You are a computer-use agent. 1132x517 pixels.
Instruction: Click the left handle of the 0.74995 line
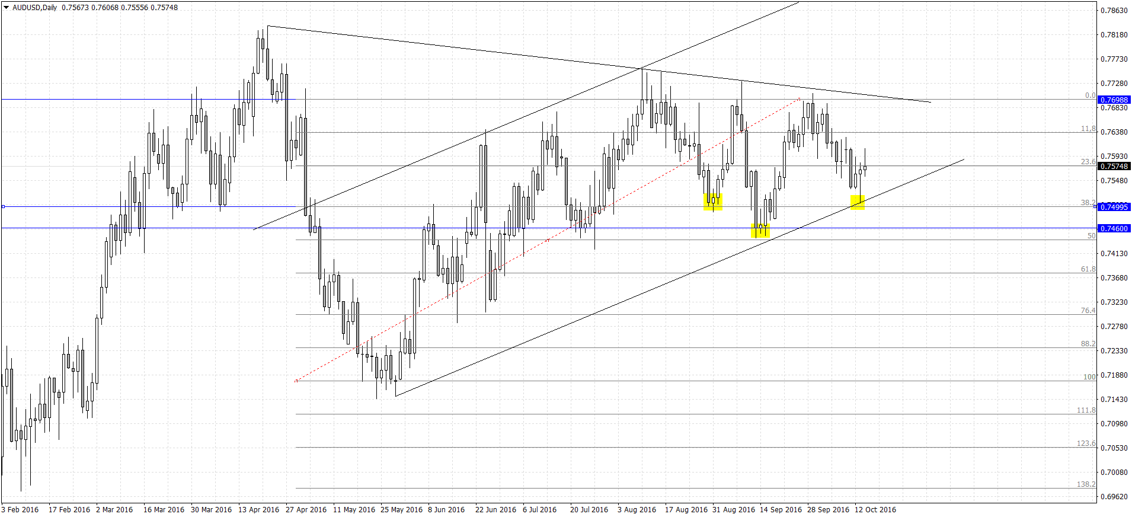coord(3,207)
